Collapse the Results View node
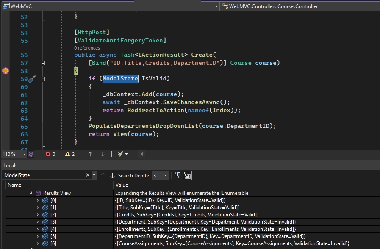This screenshot has height=249, width=380. [x=31, y=193]
